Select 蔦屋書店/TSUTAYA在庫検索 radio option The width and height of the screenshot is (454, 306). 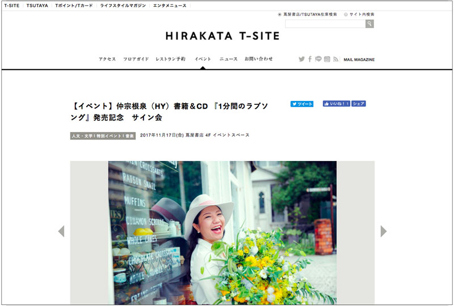279,15
